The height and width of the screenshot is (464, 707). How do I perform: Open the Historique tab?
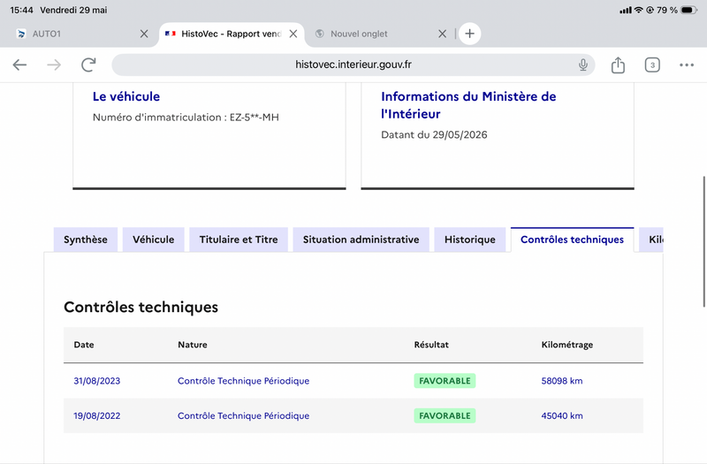[x=470, y=240]
